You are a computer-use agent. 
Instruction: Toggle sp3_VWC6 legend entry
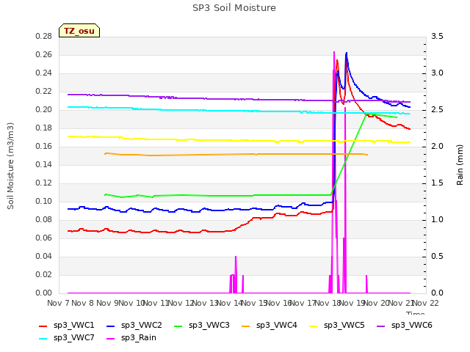pos(405,326)
